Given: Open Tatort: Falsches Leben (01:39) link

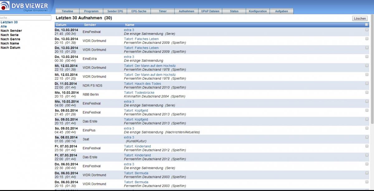Looking at the screenshot, I should click(141, 39).
